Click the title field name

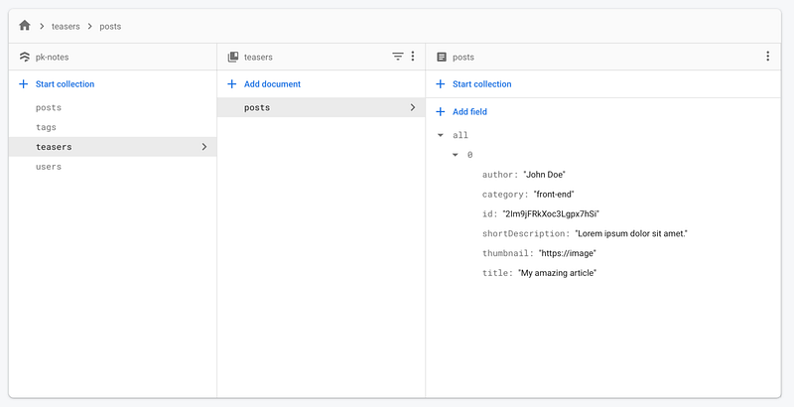pyautogui.click(x=495, y=273)
